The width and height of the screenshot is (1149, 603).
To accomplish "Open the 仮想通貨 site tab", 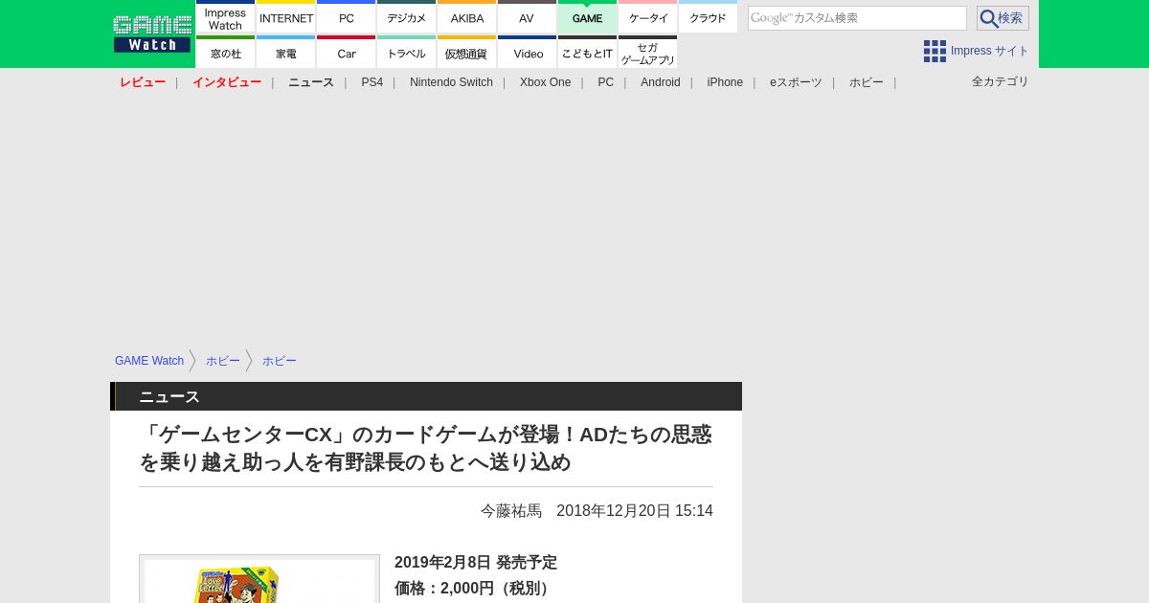I will pos(466,52).
